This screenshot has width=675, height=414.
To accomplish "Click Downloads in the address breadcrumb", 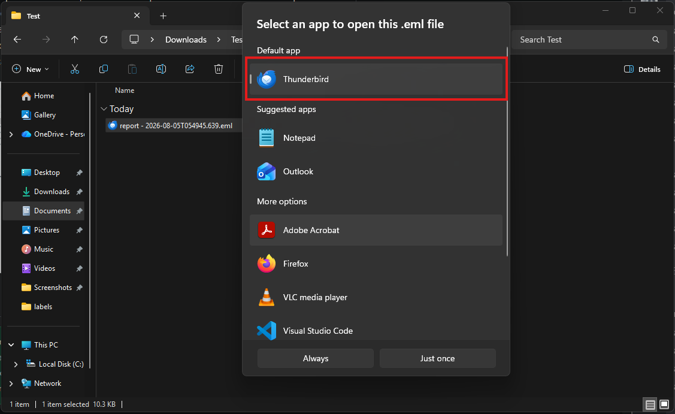I will pos(186,40).
